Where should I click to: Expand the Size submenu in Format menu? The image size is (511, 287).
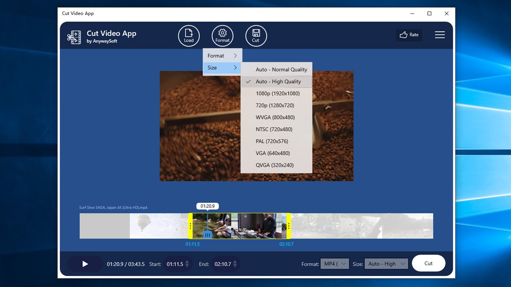click(x=222, y=67)
